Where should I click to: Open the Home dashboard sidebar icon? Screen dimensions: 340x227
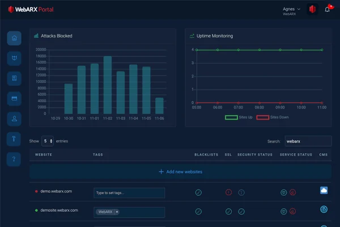pyautogui.click(x=14, y=38)
